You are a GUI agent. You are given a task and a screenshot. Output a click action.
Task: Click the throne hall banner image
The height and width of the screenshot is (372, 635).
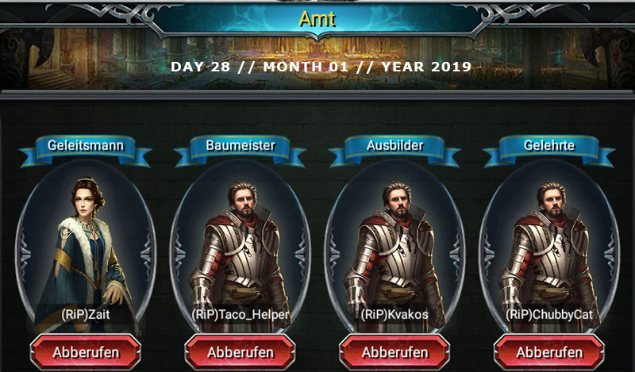317,59
